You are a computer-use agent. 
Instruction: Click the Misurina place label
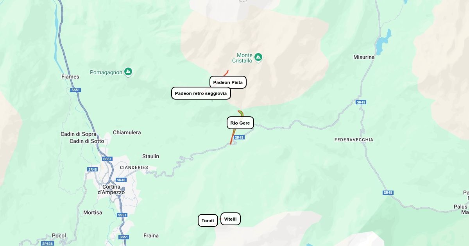(364, 57)
